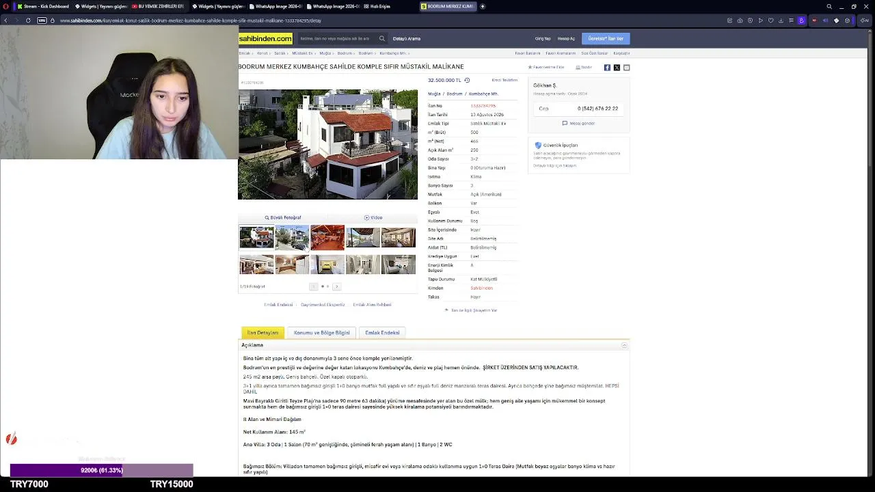Focus the keyword search input field

click(x=336, y=39)
